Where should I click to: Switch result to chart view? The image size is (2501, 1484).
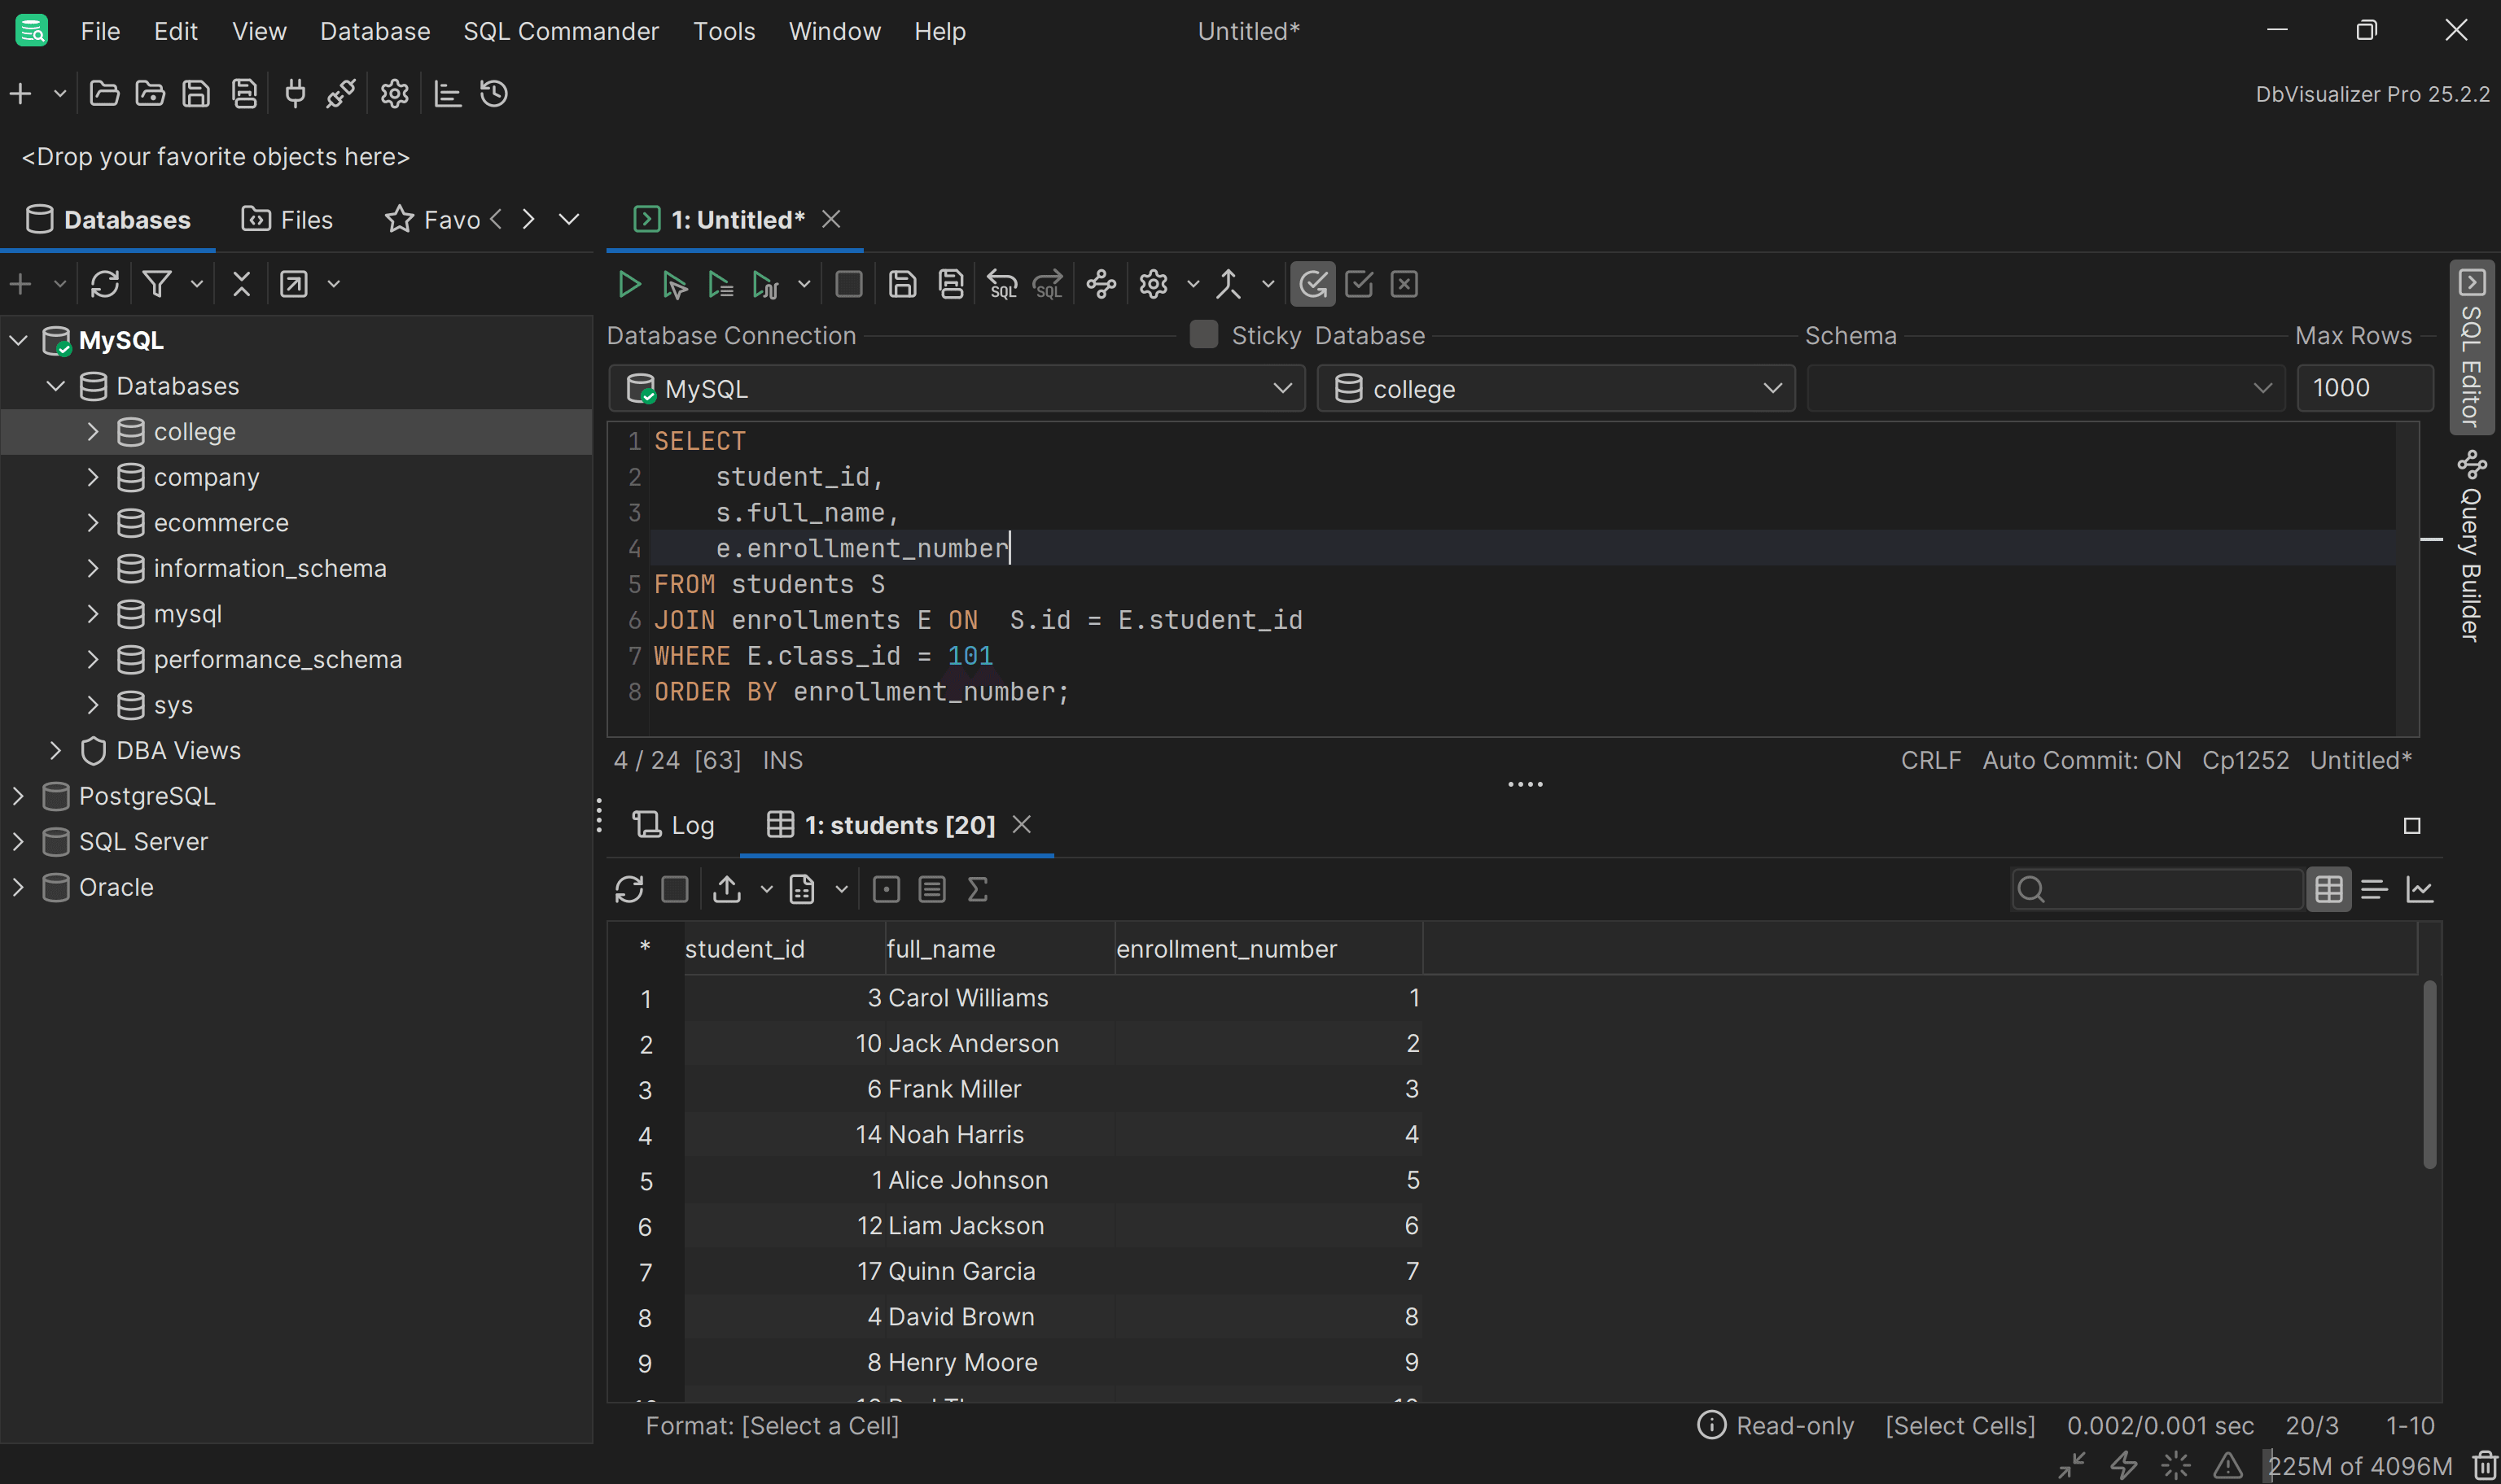click(x=2420, y=889)
